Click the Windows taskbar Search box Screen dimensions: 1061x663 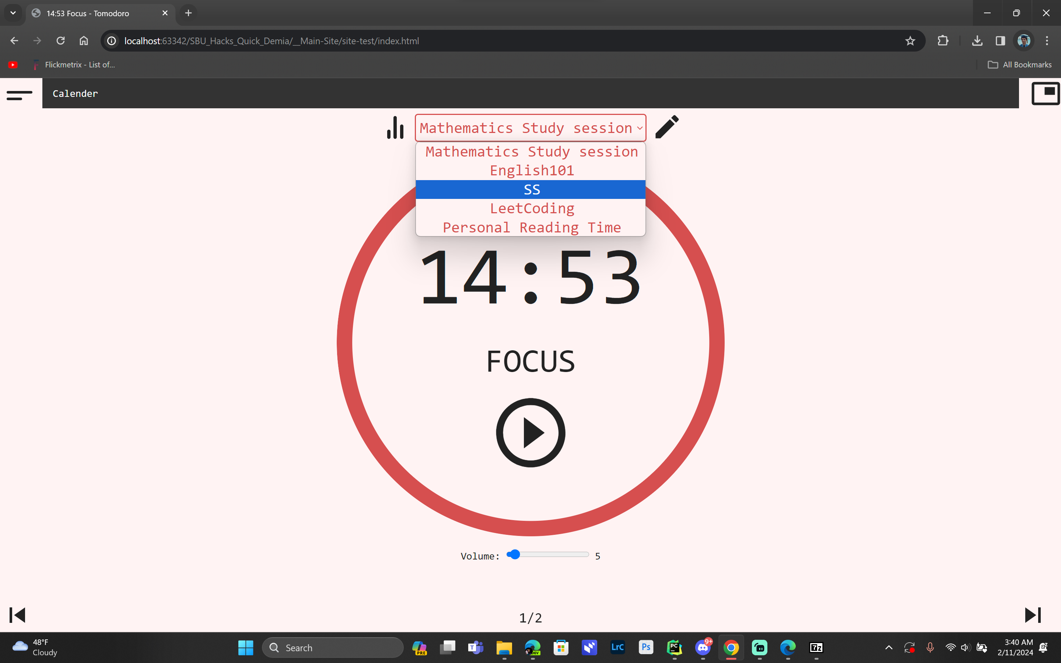click(x=333, y=648)
